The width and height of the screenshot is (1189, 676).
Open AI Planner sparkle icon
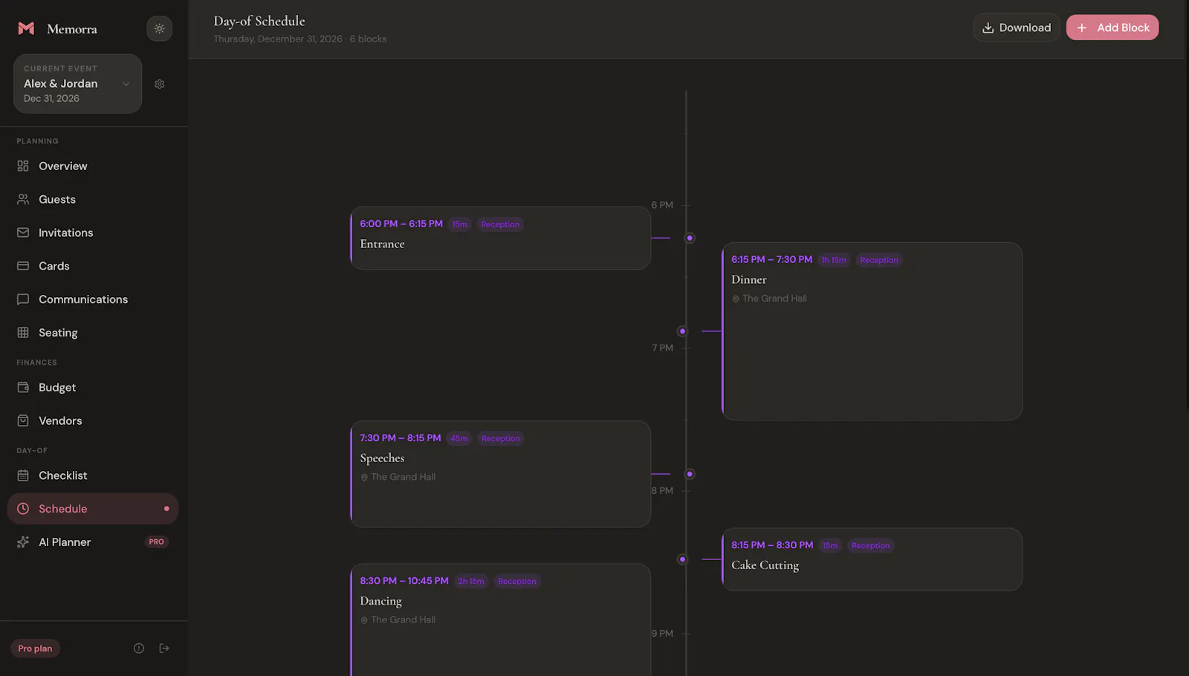(x=23, y=542)
